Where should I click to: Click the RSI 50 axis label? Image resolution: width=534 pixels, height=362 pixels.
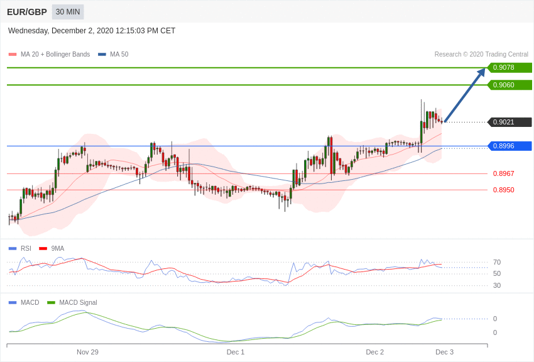click(x=497, y=273)
